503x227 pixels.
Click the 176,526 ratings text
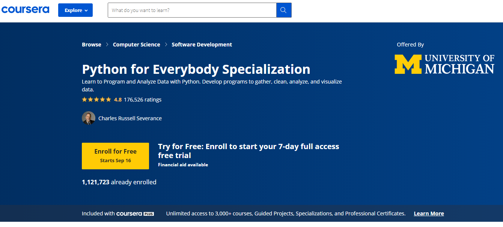143,100
